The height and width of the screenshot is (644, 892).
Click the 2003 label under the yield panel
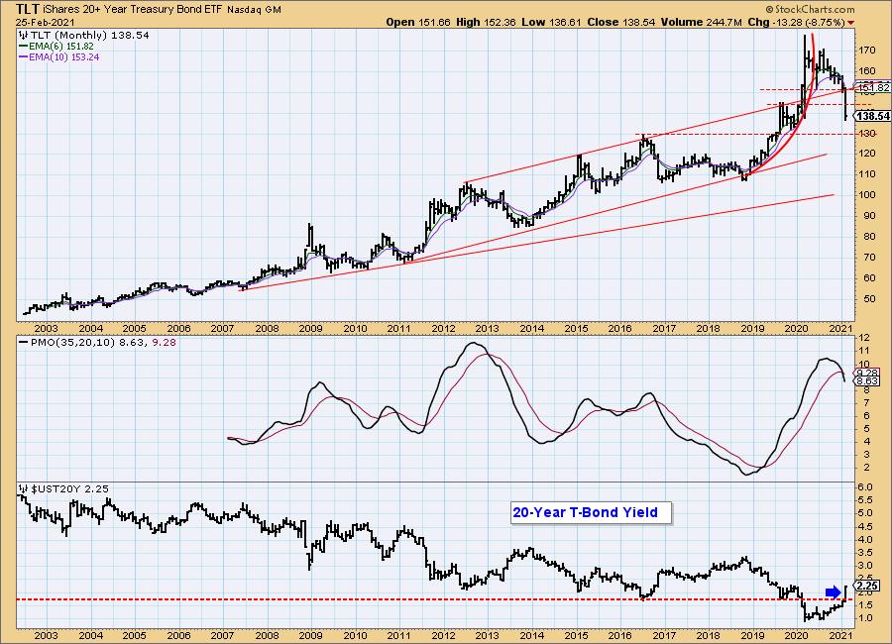click(46, 634)
